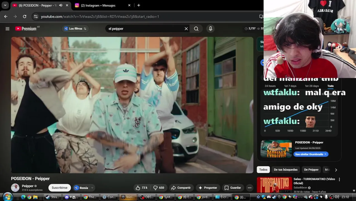Switch to the Steam taskbar window
356x201 pixels.
[52, 197]
